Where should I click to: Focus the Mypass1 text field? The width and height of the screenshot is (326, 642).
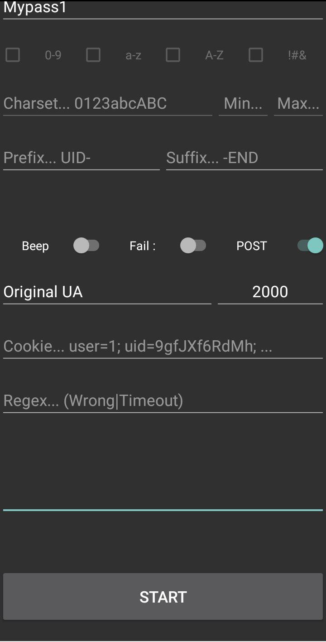(163, 9)
